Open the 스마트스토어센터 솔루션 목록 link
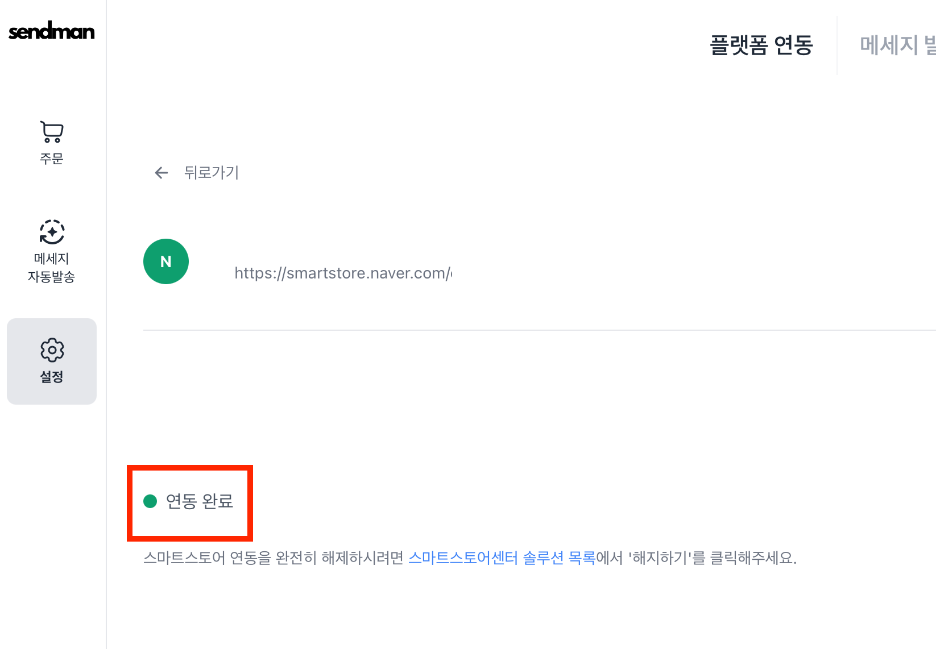936x649 pixels. click(502, 558)
